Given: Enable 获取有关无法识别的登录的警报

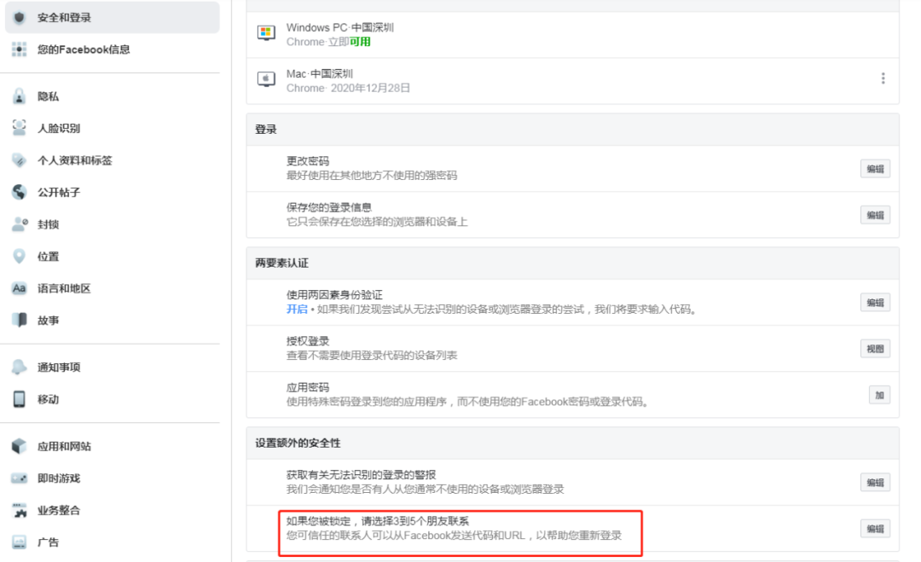Looking at the screenshot, I should [x=875, y=482].
